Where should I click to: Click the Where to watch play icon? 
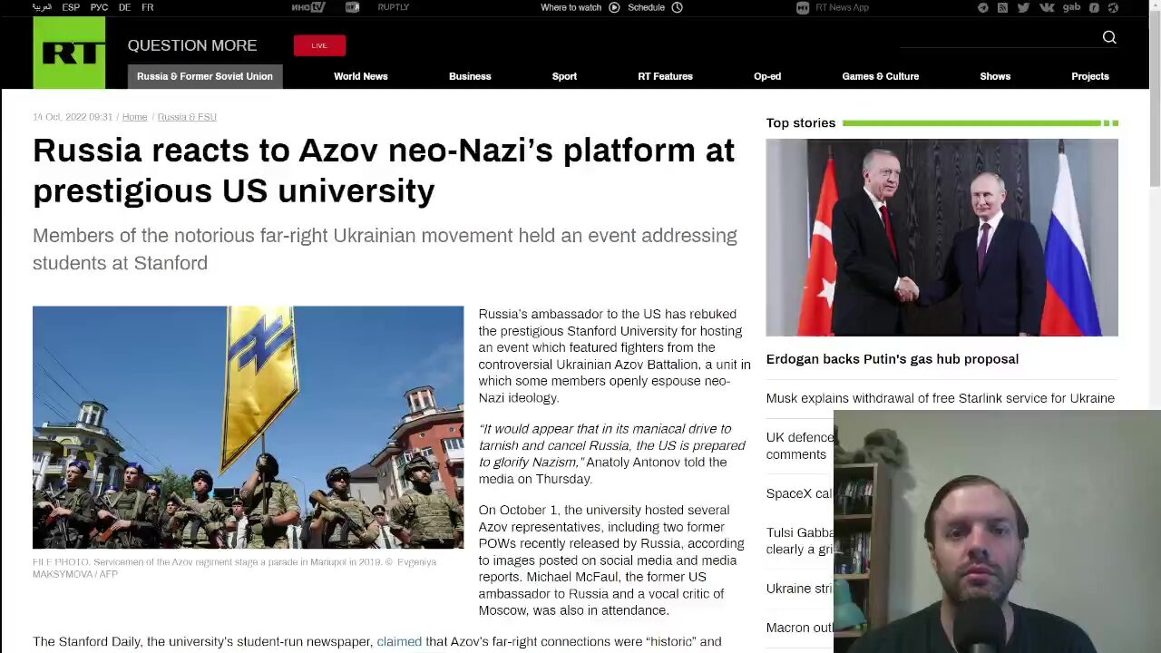tap(614, 7)
